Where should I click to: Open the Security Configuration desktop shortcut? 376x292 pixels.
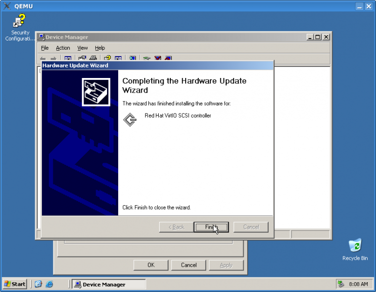pos(19,22)
